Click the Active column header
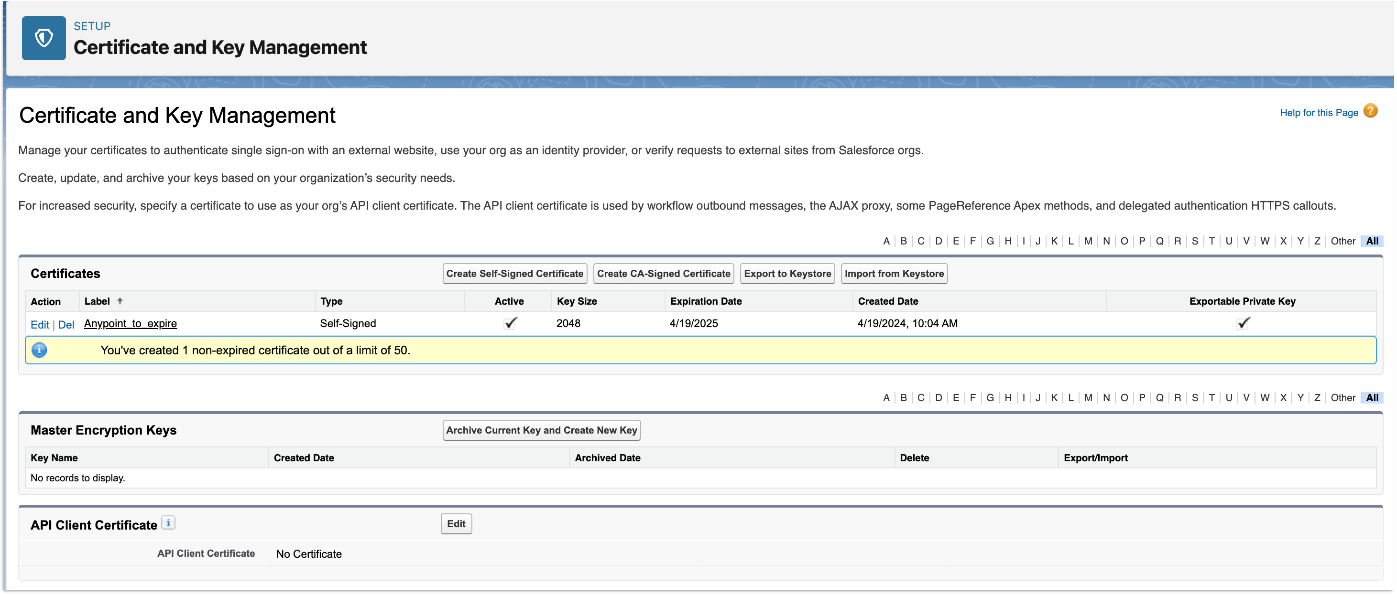 tap(509, 301)
